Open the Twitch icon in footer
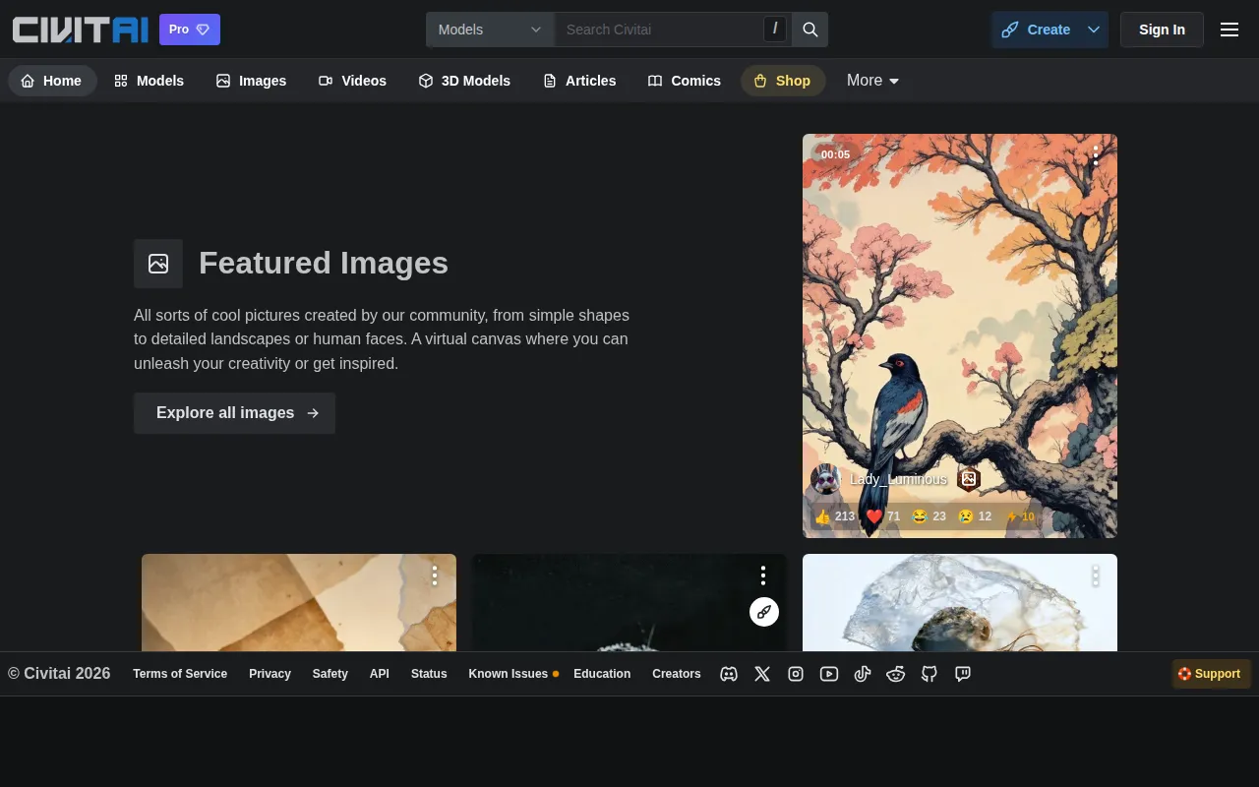Image resolution: width=1259 pixels, height=787 pixels. click(963, 674)
